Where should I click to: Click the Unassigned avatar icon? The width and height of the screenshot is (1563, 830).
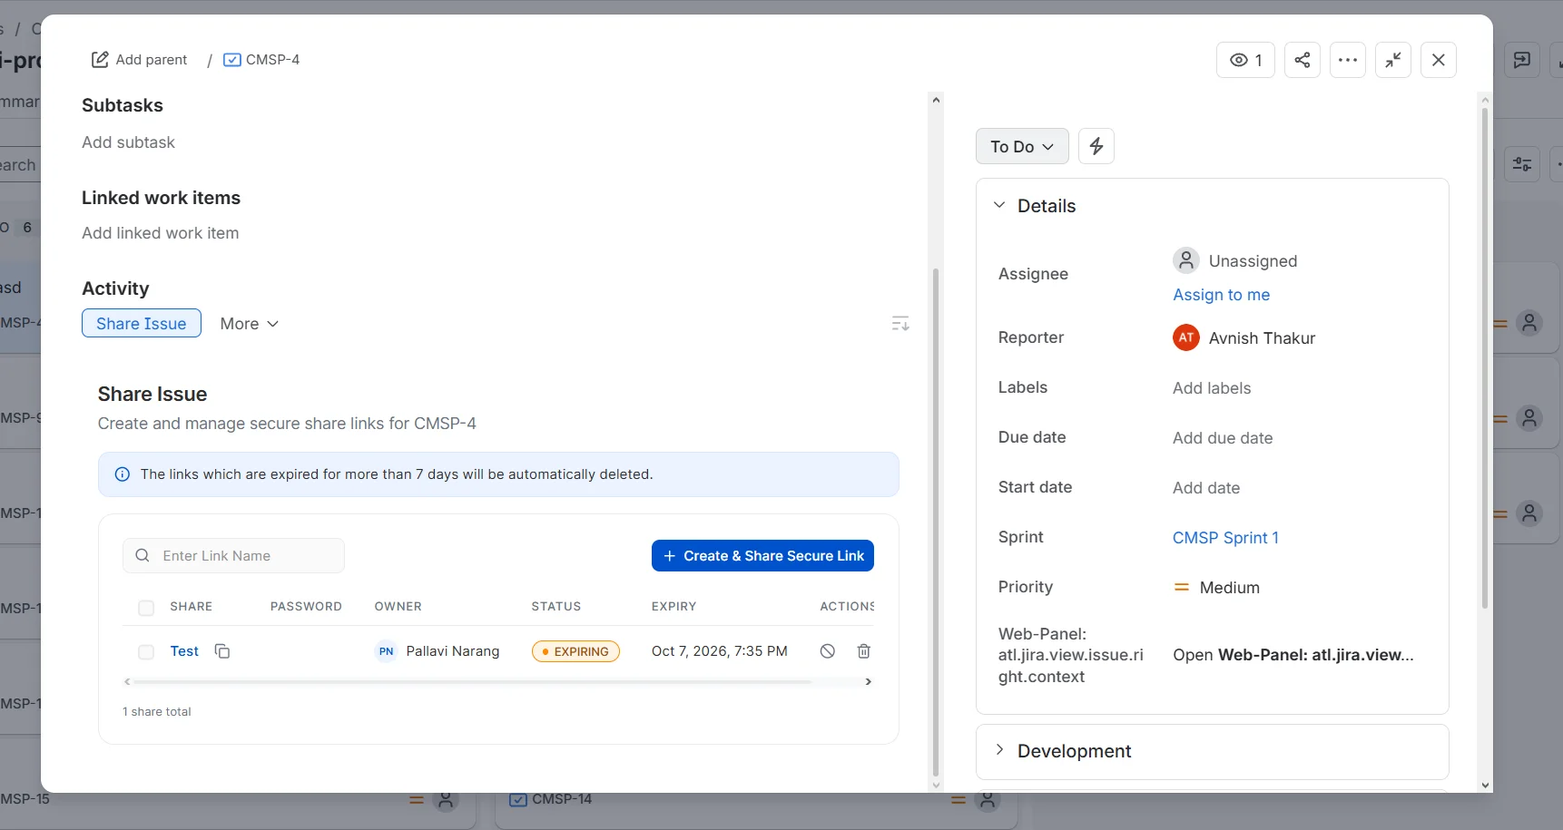pos(1186,260)
